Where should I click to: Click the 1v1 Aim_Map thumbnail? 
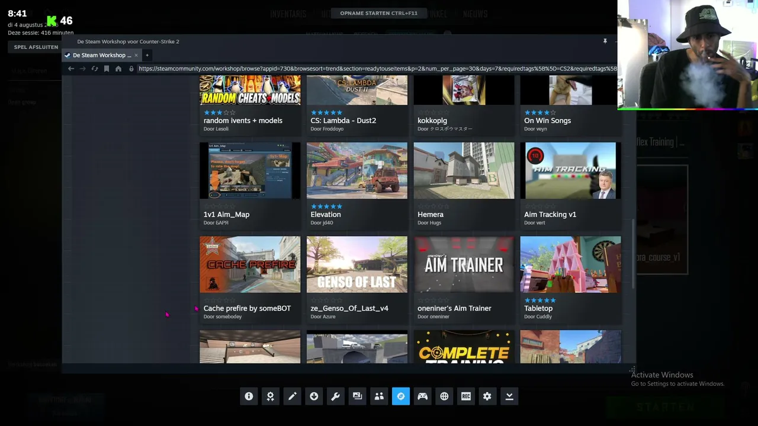250,170
